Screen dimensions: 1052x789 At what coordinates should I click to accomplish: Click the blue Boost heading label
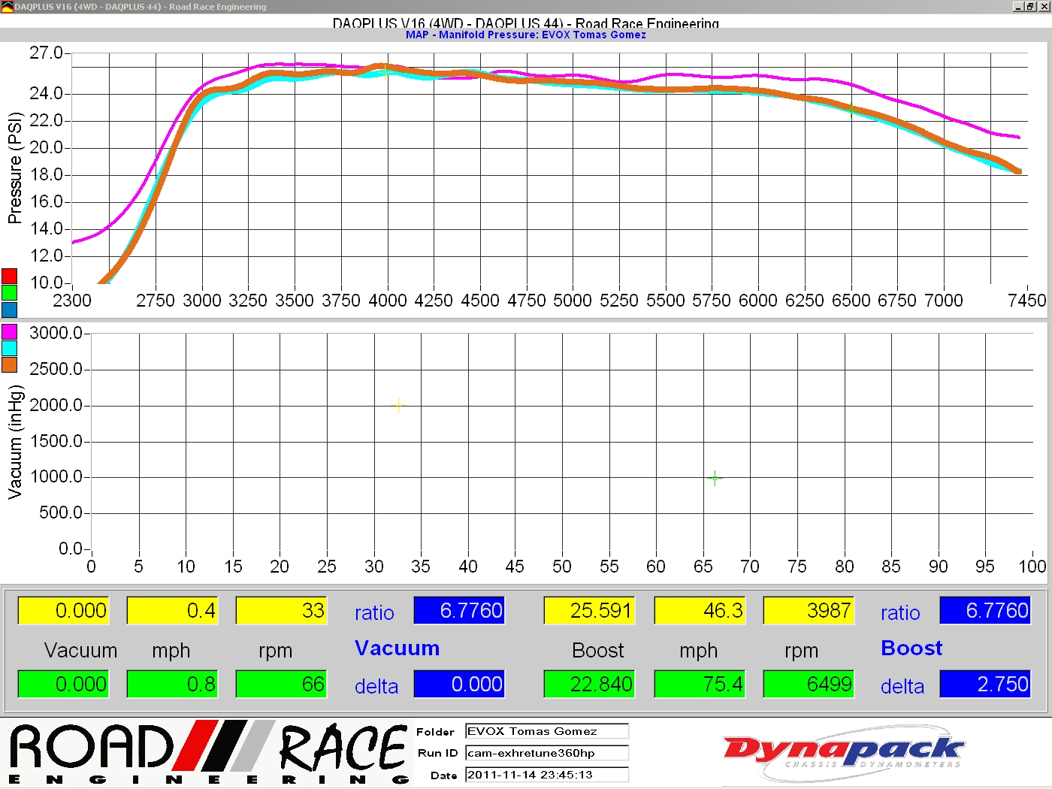point(911,648)
